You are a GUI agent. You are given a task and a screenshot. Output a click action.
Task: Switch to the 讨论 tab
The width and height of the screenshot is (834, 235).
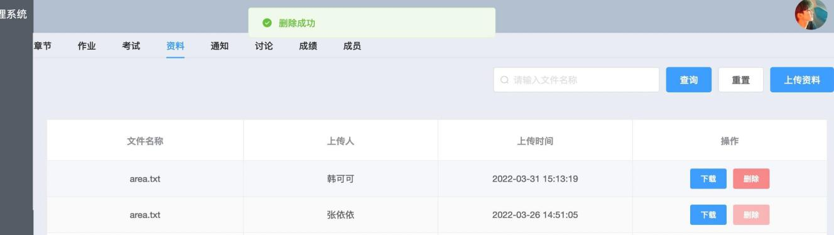[x=264, y=46]
